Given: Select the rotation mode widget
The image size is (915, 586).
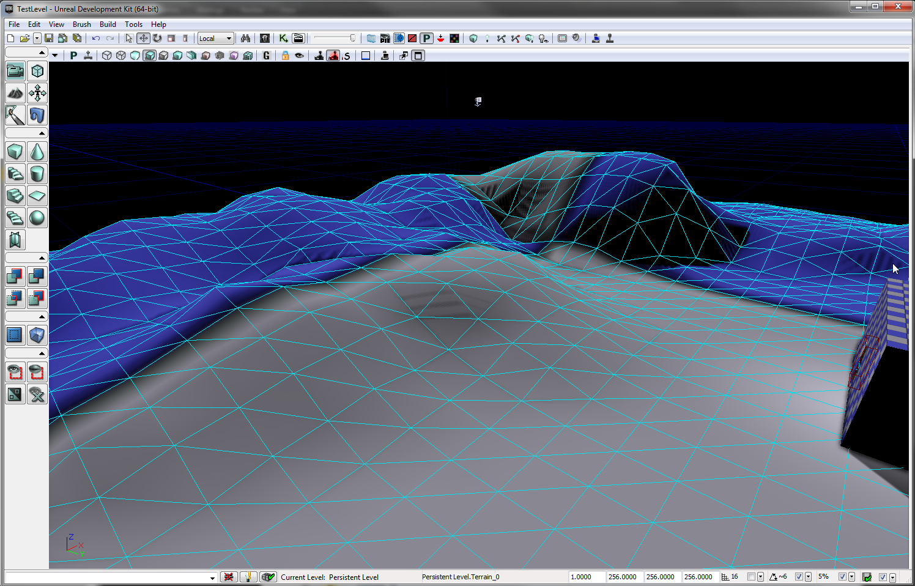Looking at the screenshot, I should 157,38.
